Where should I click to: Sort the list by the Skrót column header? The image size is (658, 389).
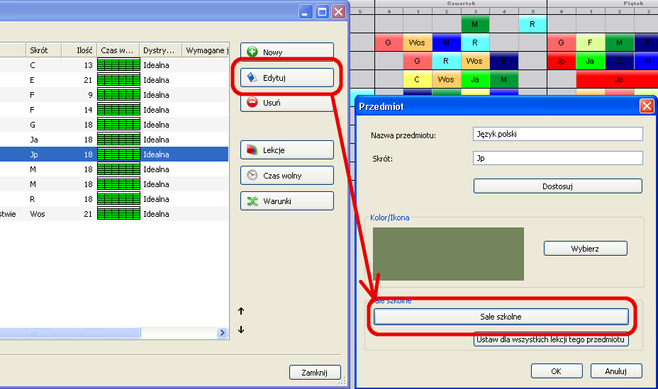tap(43, 50)
